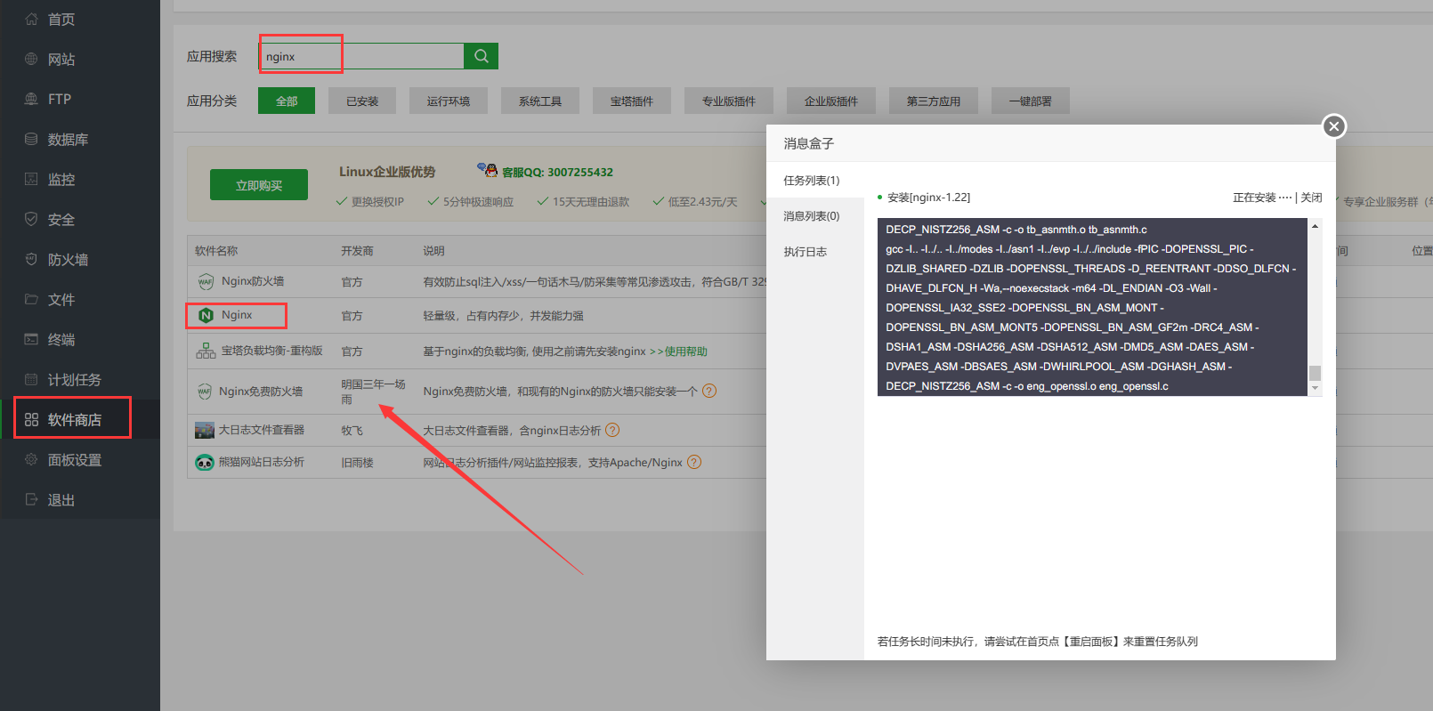
Task: Select the 一键部署 category tab
Action: pos(1031,101)
